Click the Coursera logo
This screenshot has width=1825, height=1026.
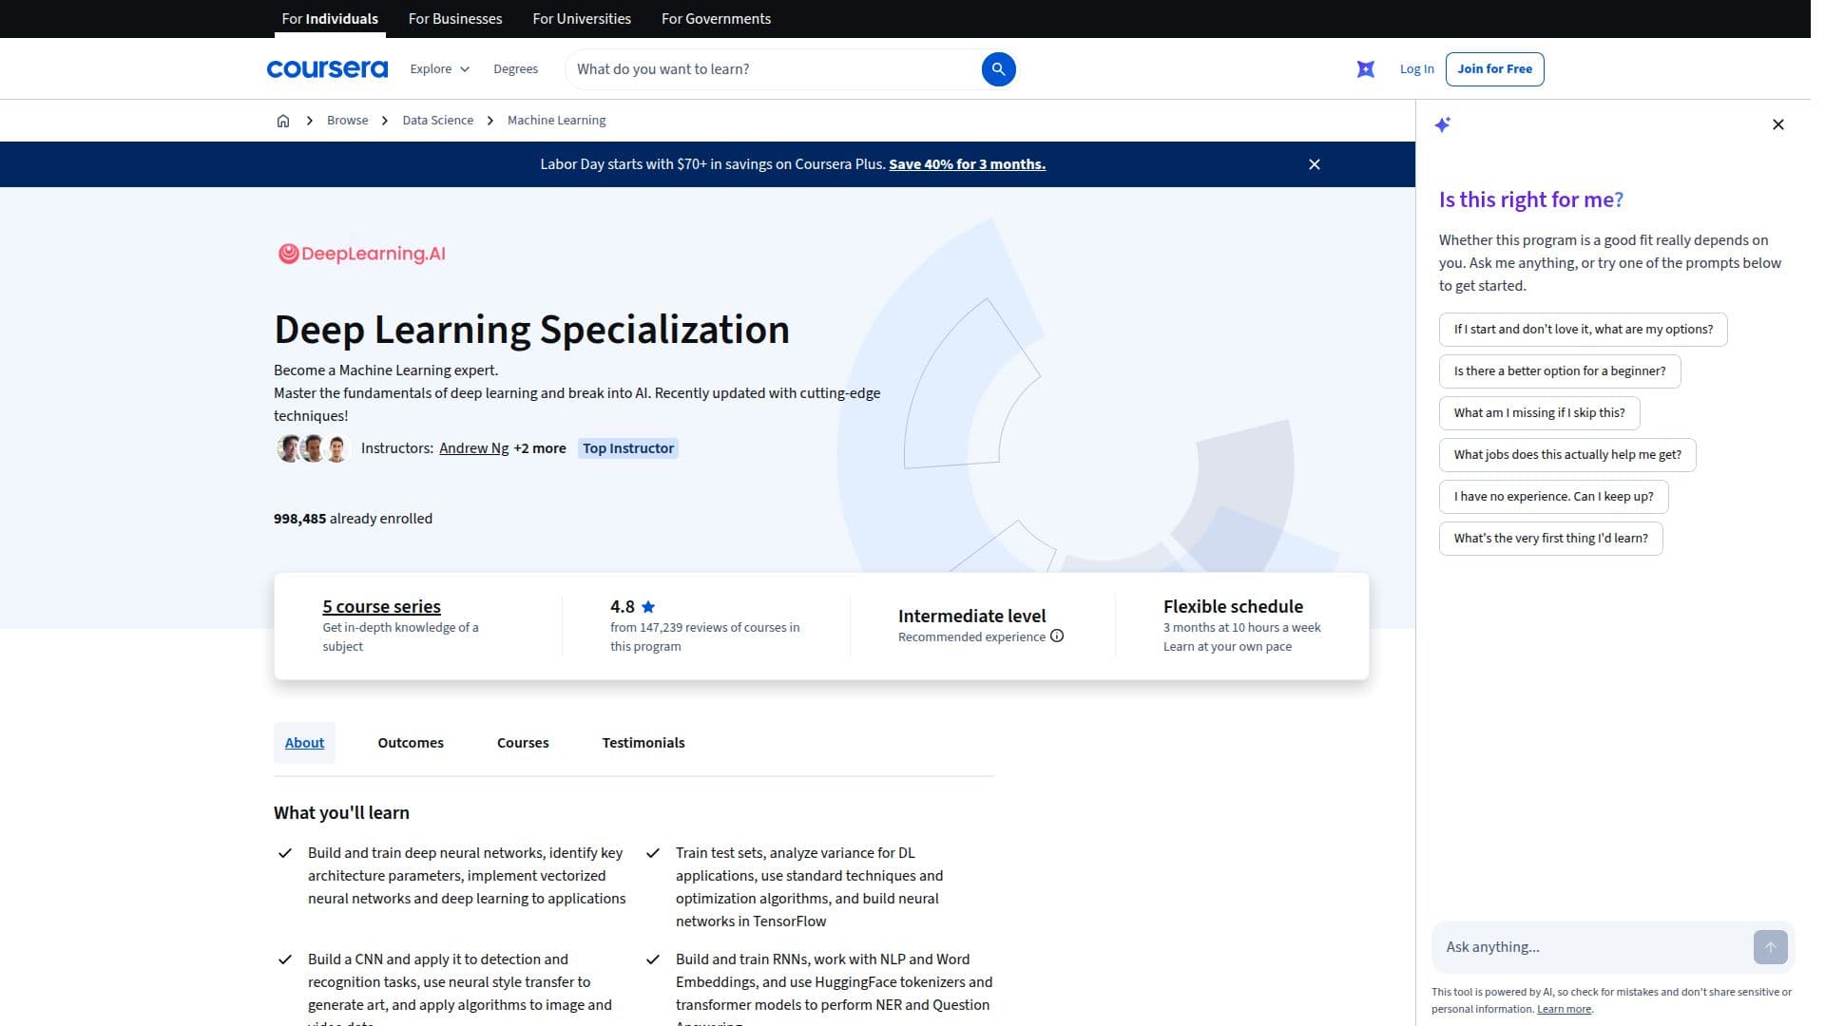tap(327, 69)
